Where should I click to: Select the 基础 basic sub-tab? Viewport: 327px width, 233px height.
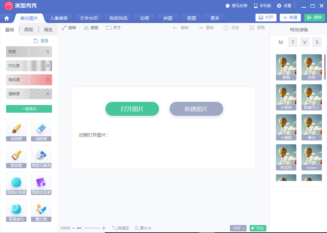10,30
